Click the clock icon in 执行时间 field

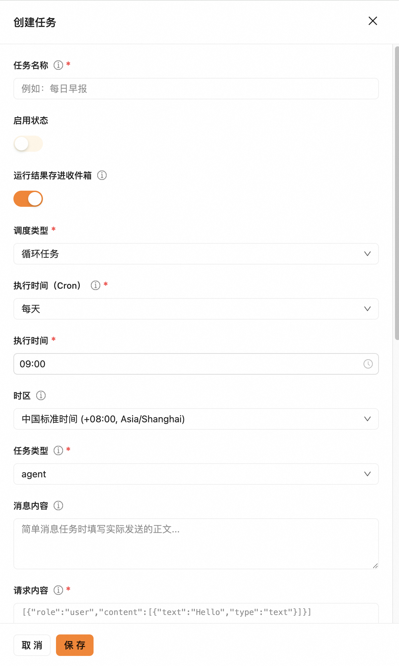coord(368,364)
